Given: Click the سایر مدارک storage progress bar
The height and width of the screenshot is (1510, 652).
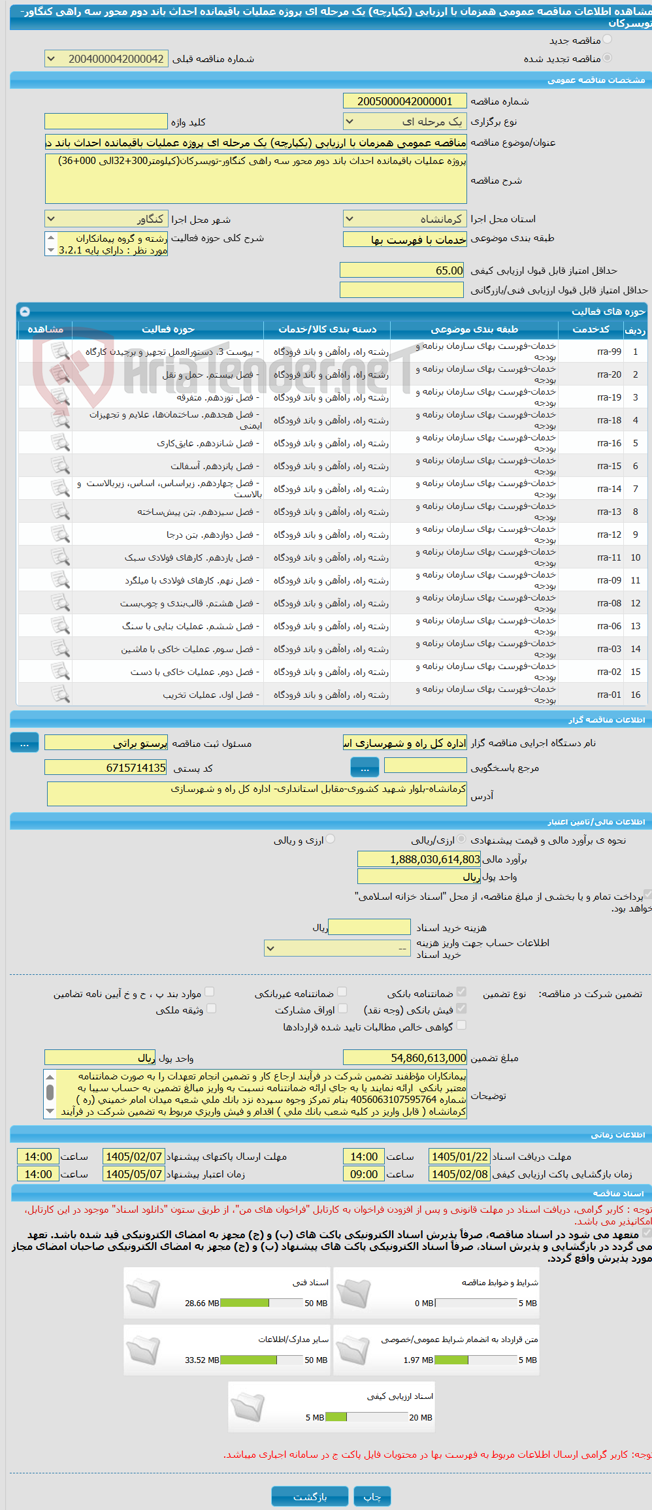Looking at the screenshot, I should [262, 1360].
